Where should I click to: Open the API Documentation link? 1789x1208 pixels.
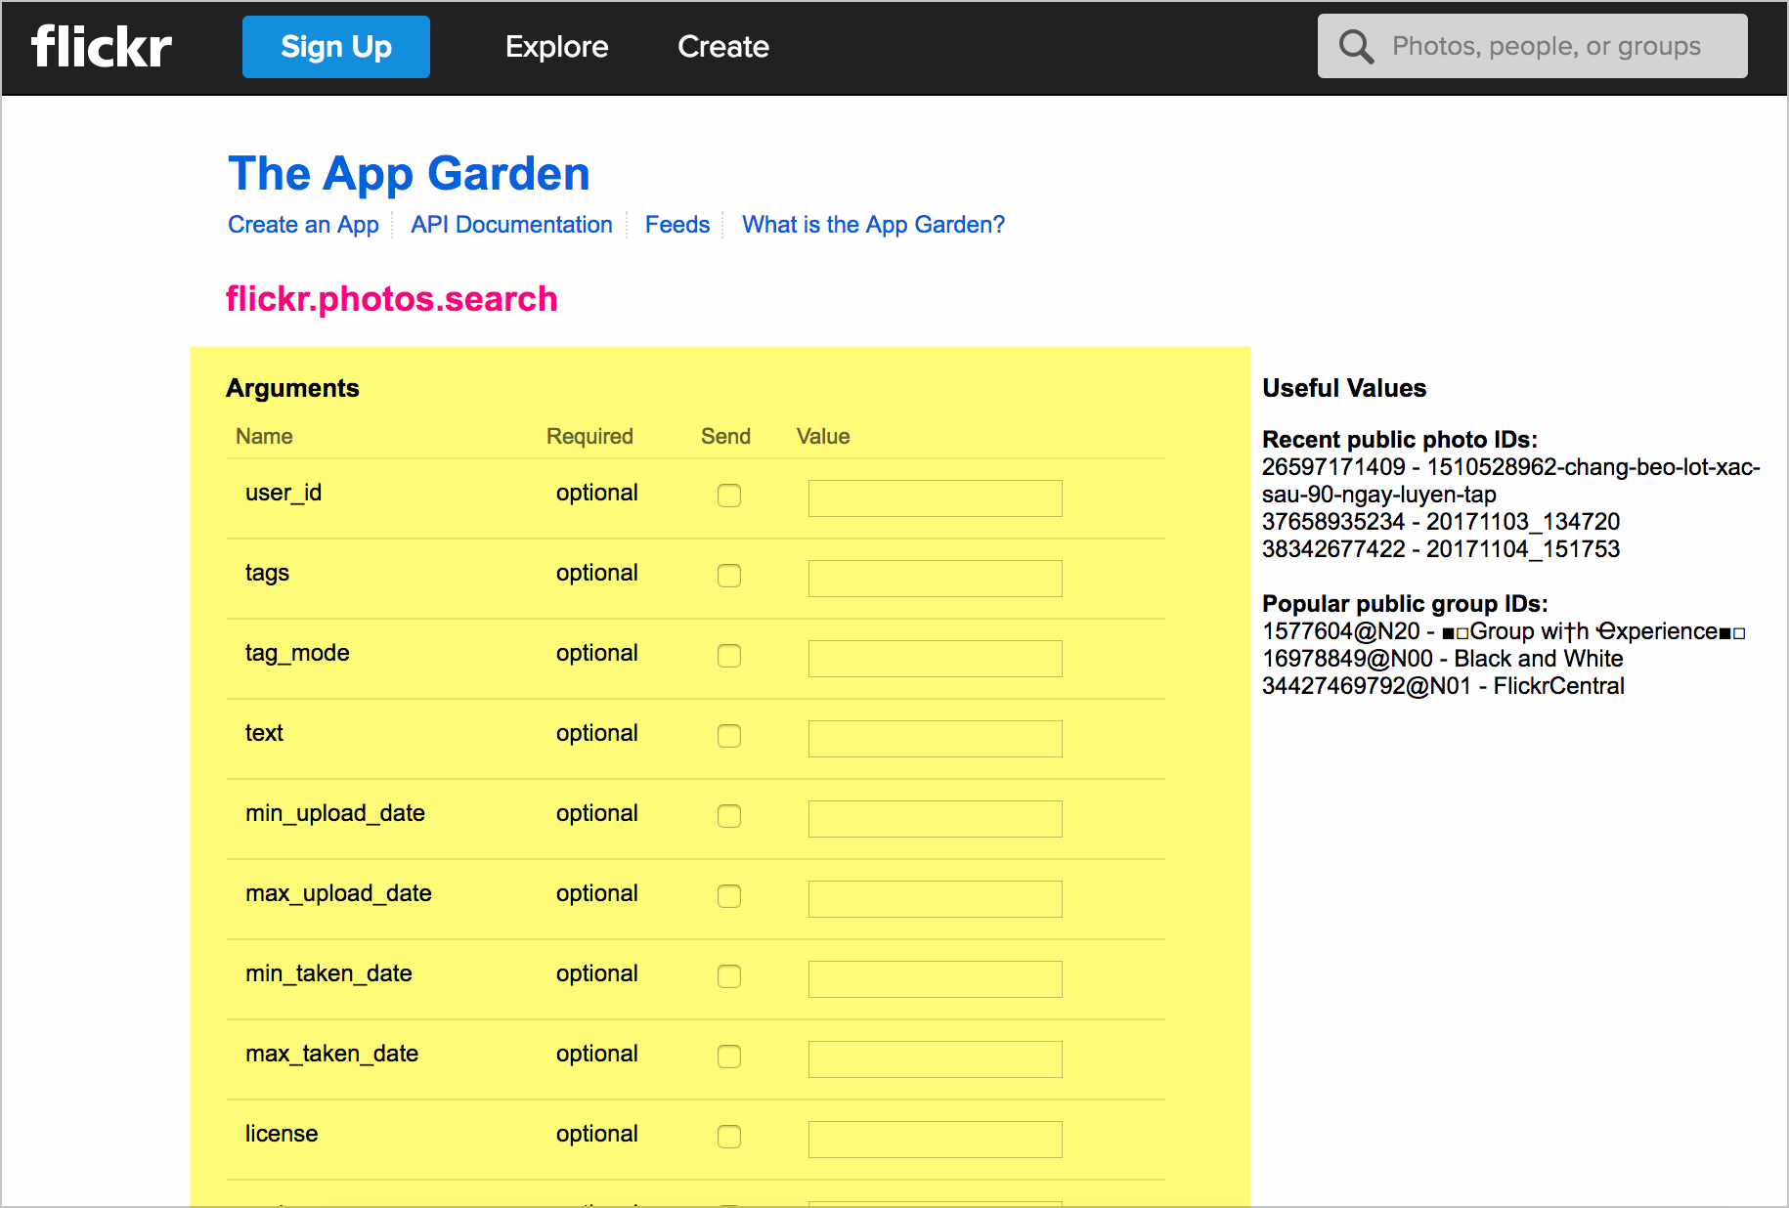511,225
